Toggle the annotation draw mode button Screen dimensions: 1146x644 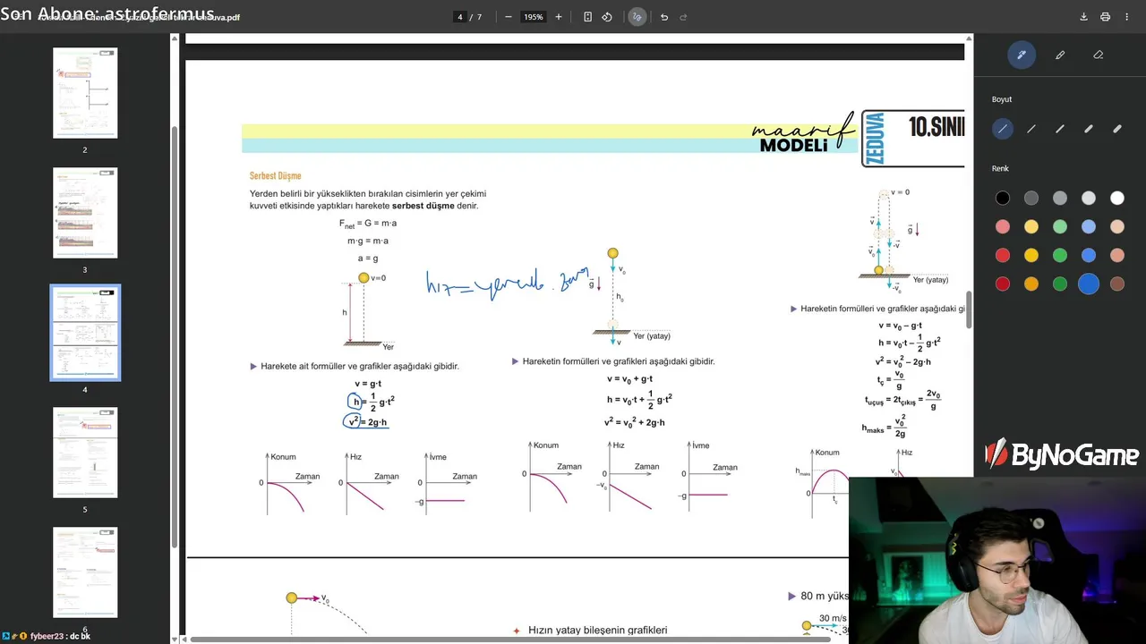(x=637, y=17)
